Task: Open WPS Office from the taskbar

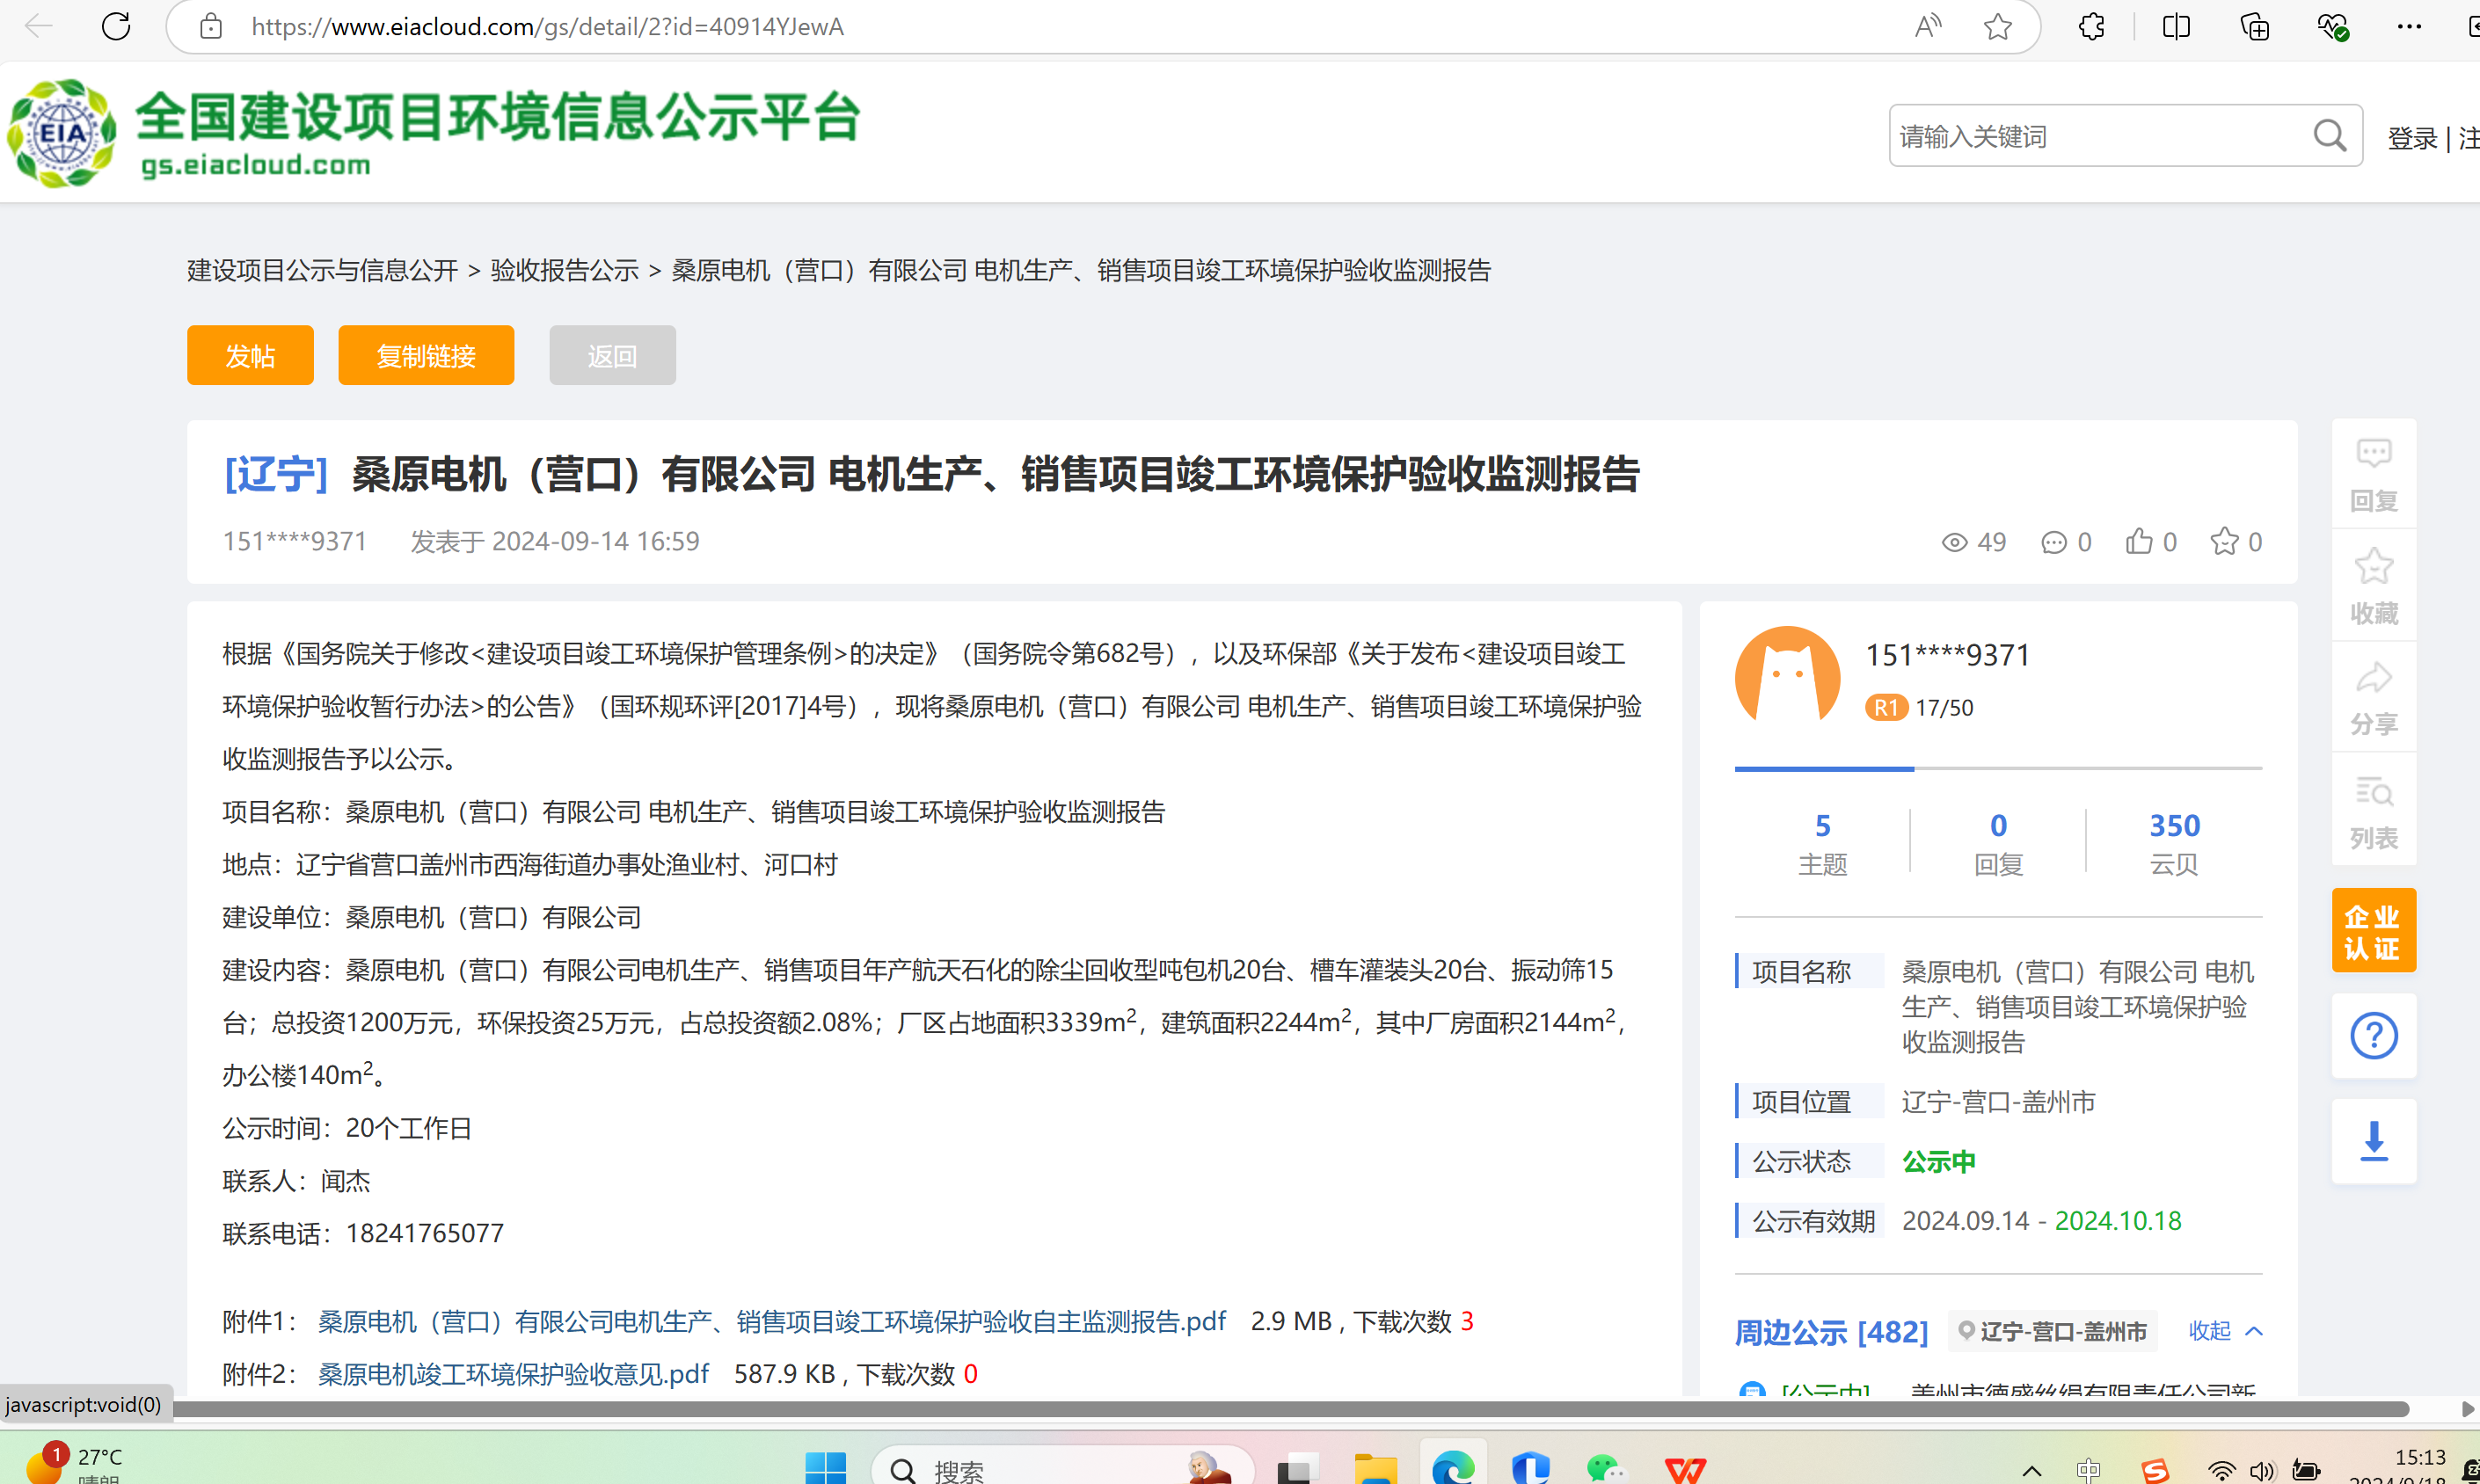Action: coord(1685,1468)
